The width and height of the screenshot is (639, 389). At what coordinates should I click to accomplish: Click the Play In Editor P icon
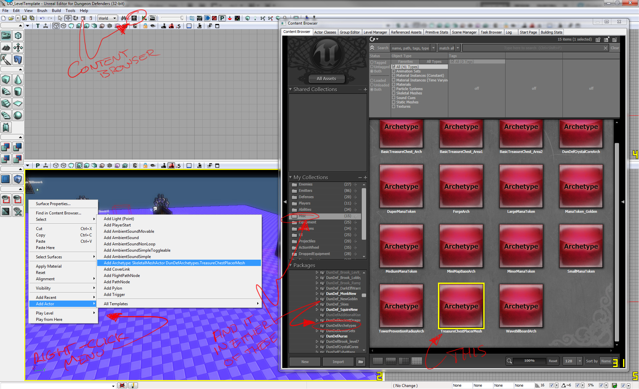[222, 18]
